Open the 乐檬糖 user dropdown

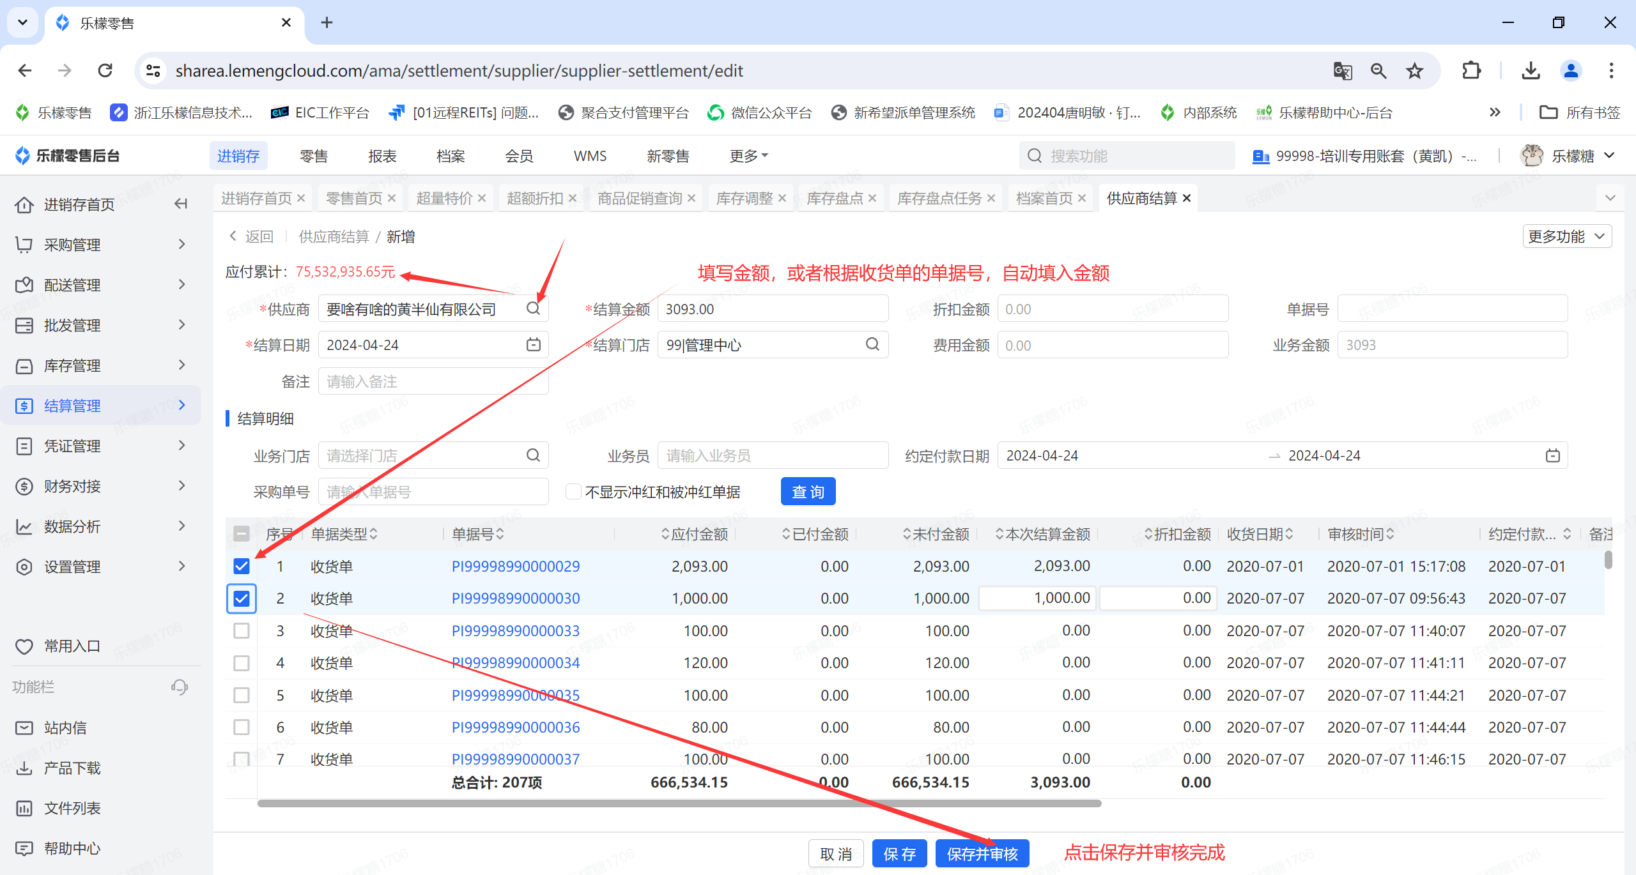coord(1568,156)
